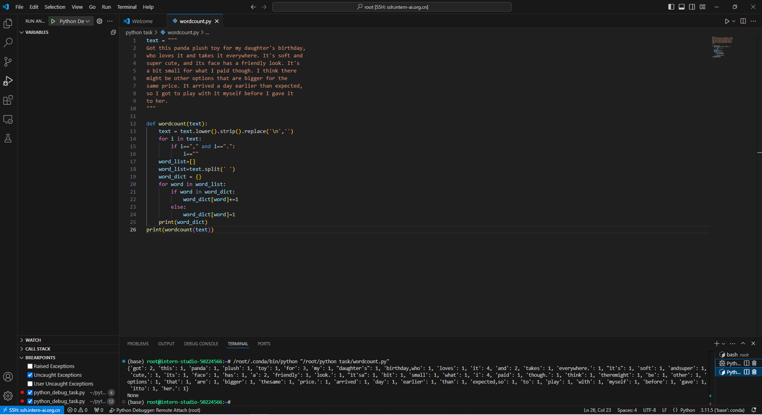Open the Terminal menu

click(x=127, y=7)
